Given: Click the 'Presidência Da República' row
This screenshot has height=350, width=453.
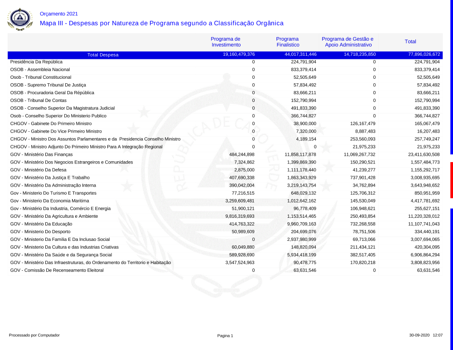Looking at the screenshot, I should [36, 62].
